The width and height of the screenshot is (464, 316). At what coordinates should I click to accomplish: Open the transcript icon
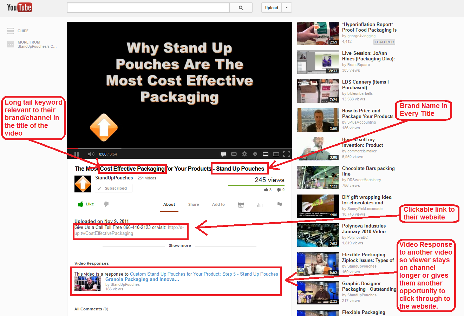coord(241,205)
